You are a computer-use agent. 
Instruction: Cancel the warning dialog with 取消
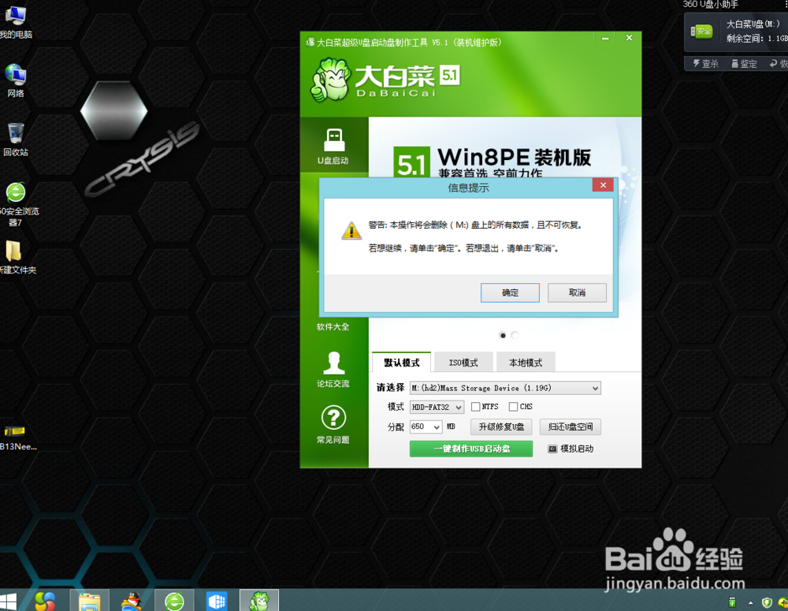point(577,292)
